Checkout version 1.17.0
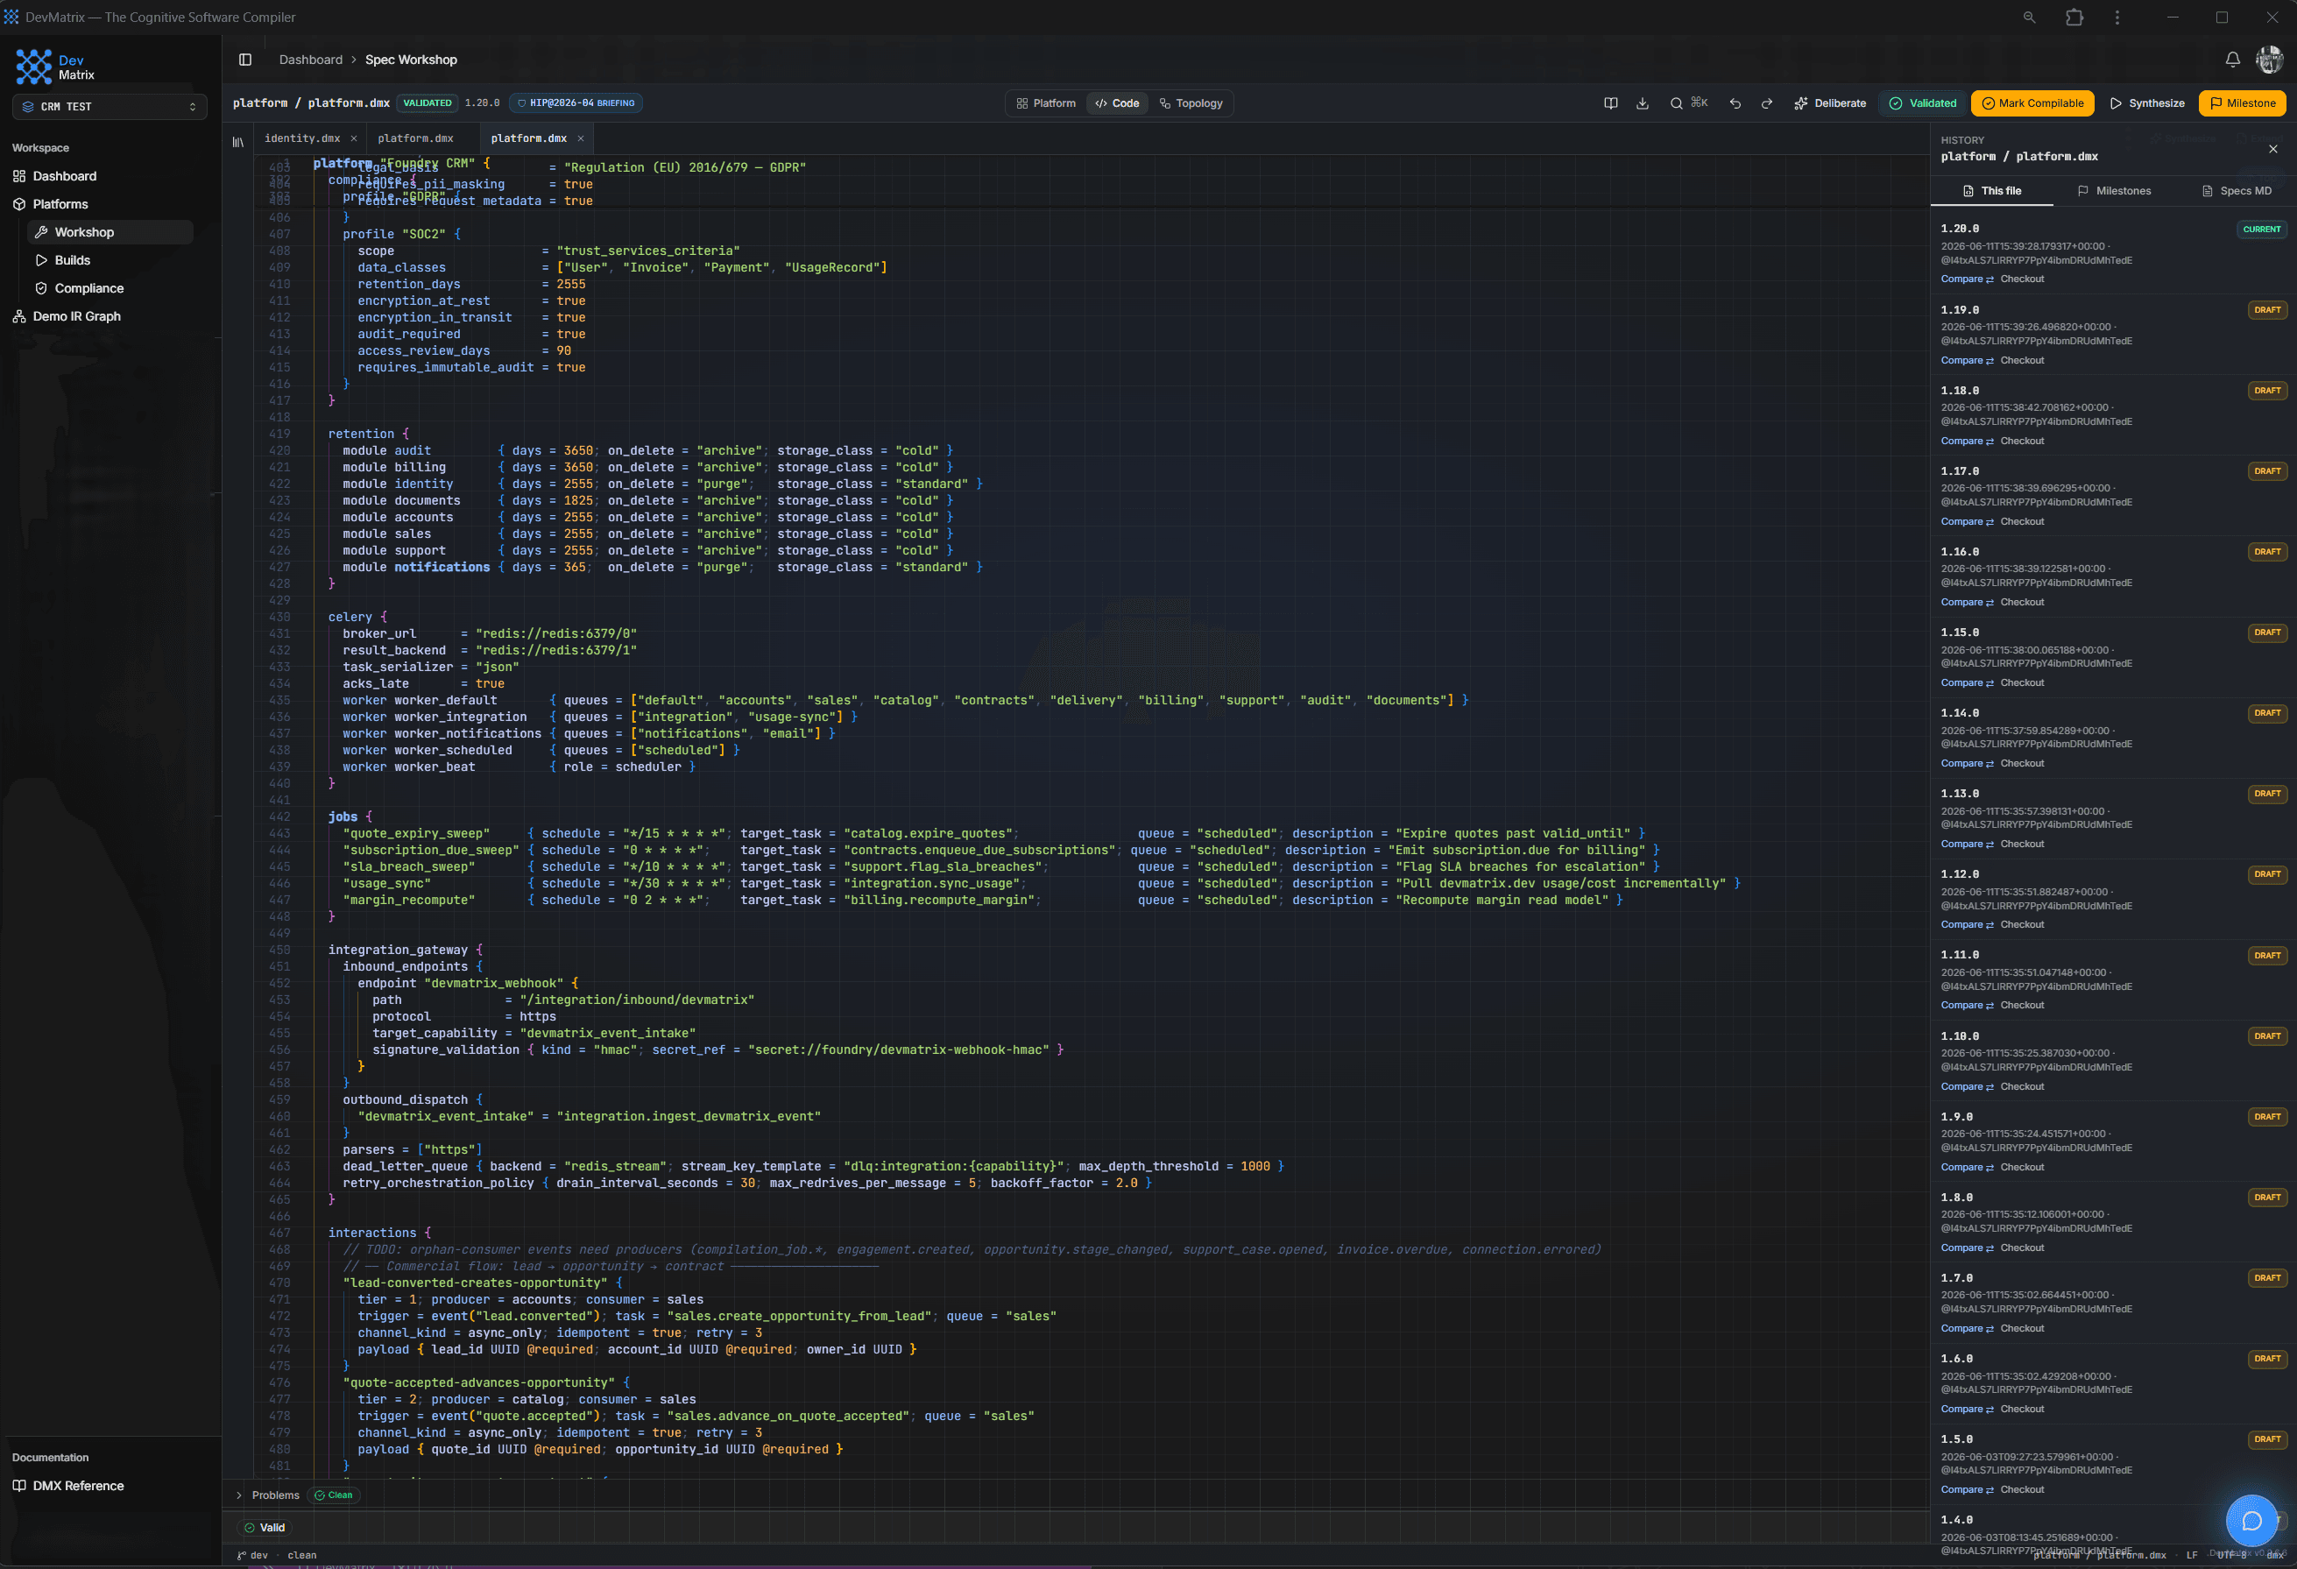2297x1569 pixels. pyautogui.click(x=2022, y=521)
